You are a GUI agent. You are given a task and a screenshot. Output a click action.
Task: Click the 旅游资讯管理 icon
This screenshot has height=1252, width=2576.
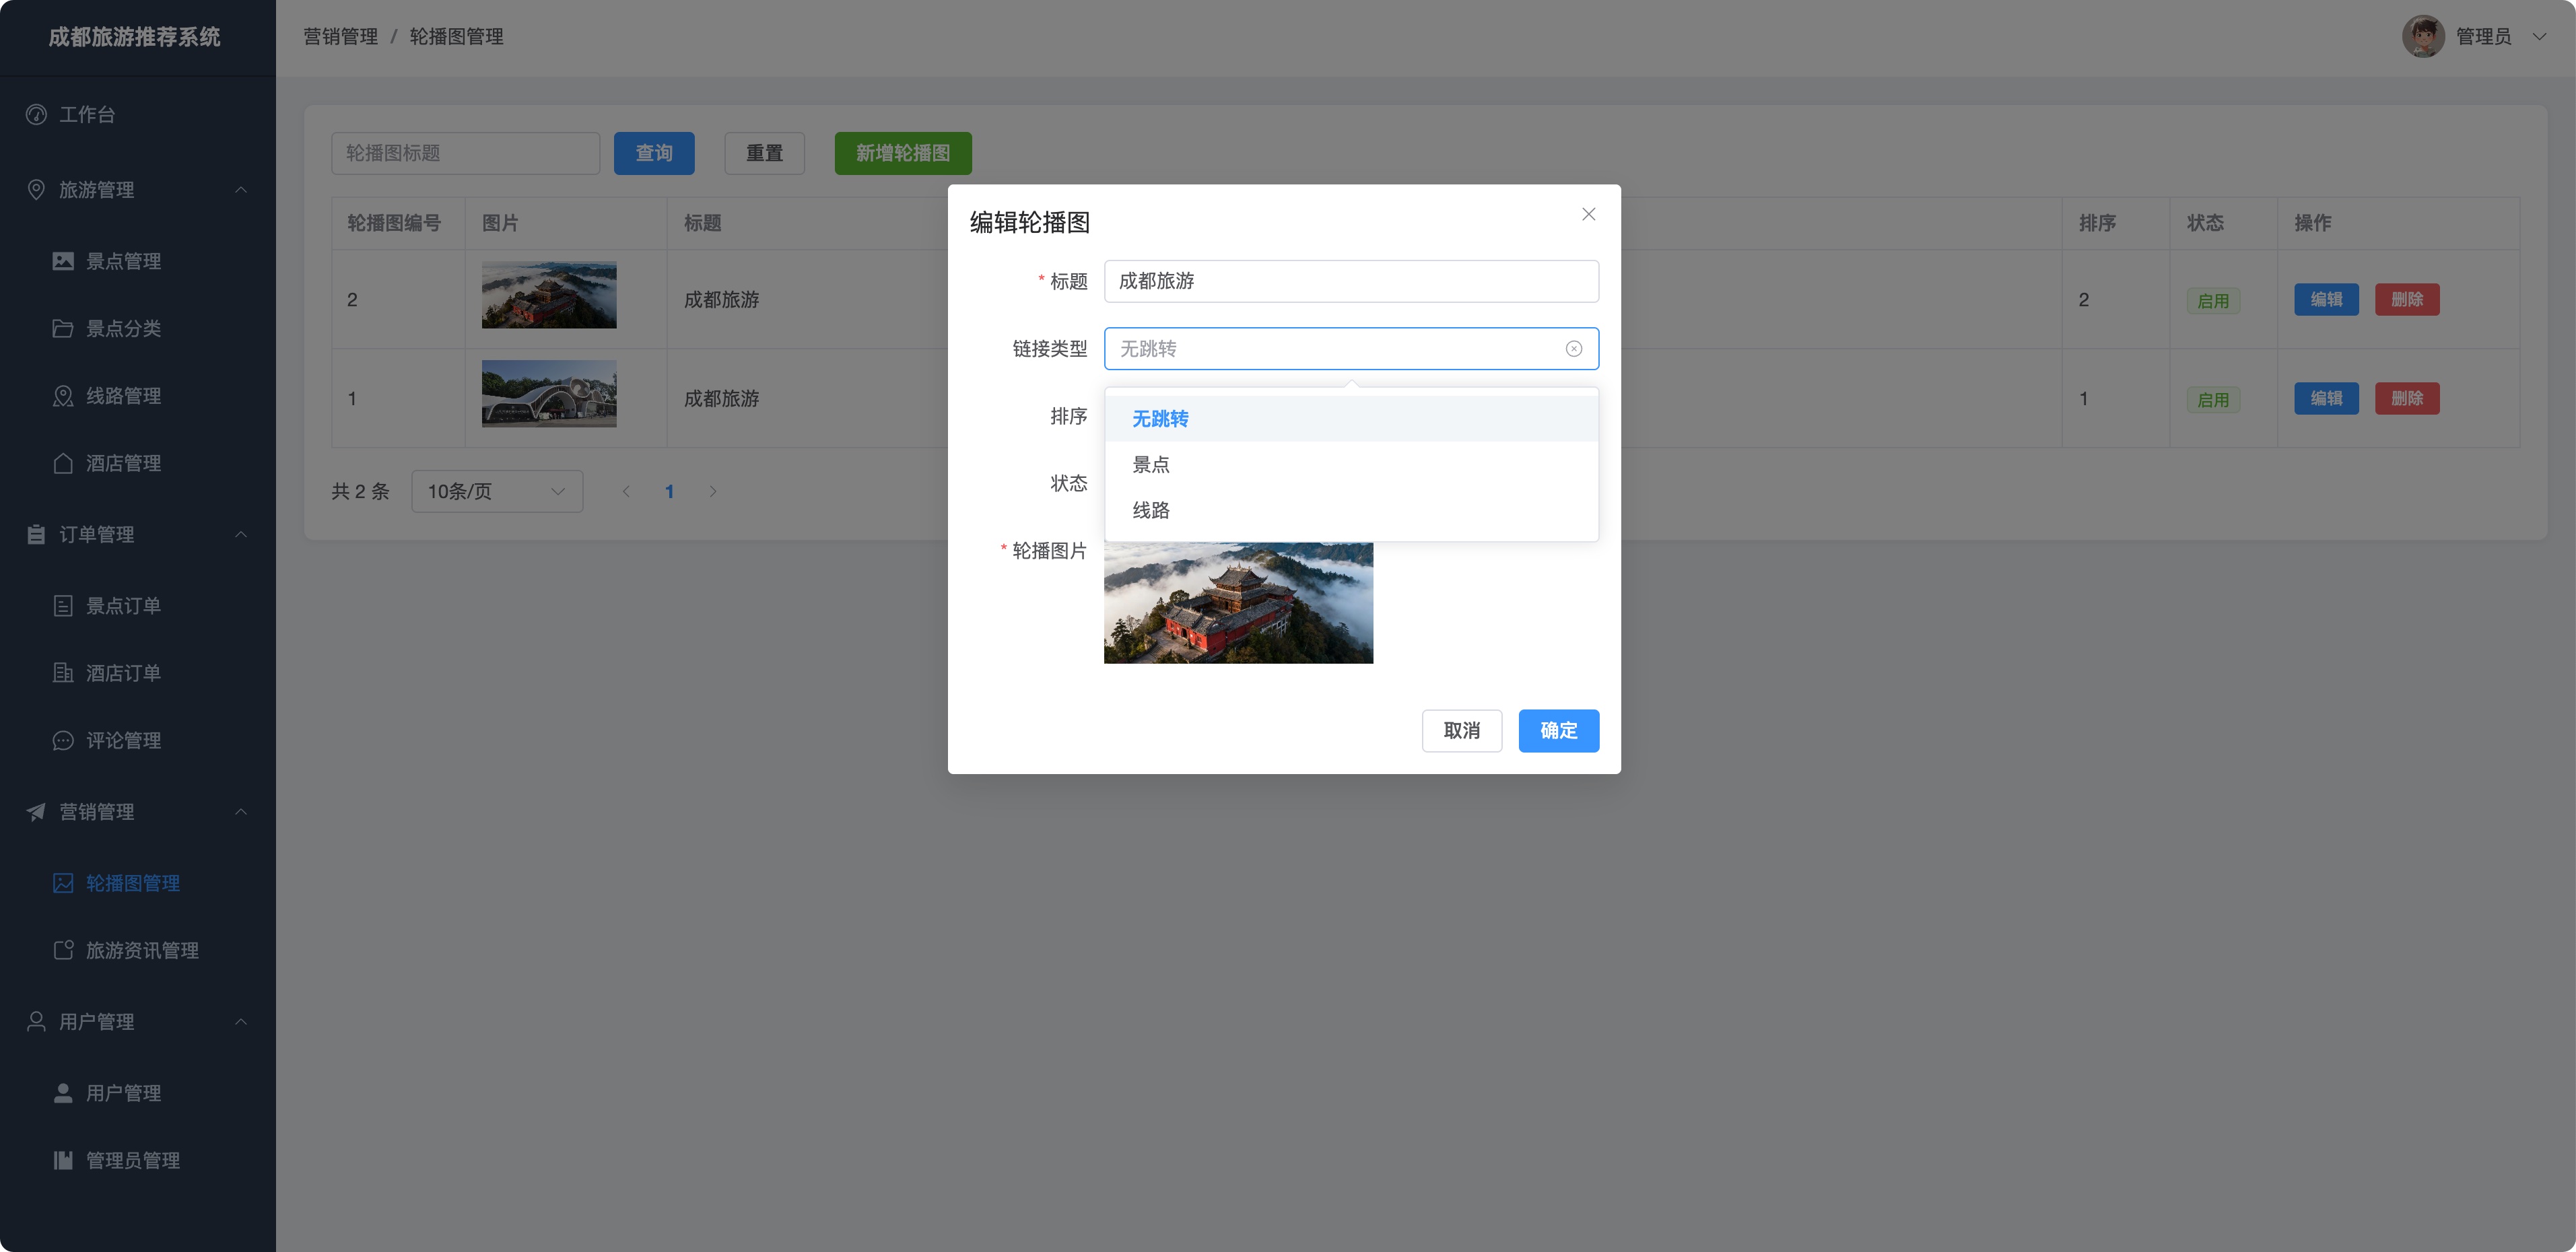tap(63, 950)
